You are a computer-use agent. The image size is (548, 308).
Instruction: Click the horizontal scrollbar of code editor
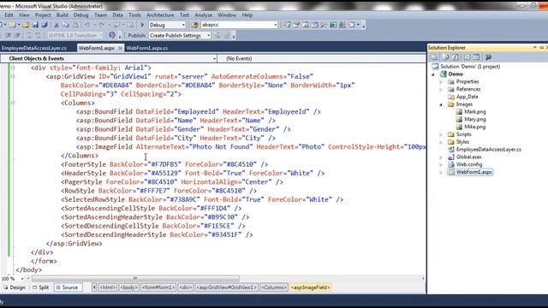(x=135, y=278)
